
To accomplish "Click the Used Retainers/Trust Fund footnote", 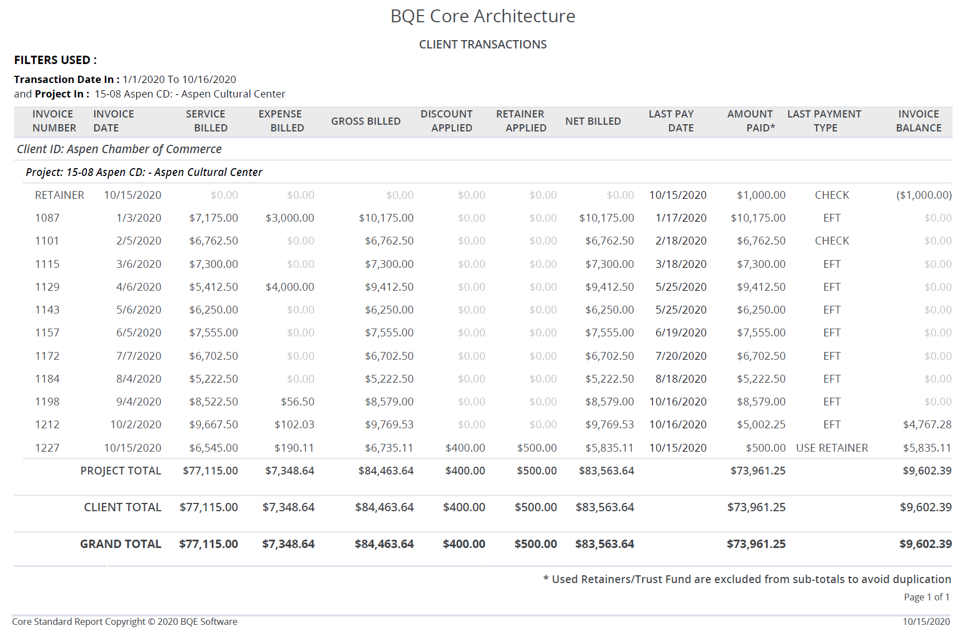I will point(747,580).
